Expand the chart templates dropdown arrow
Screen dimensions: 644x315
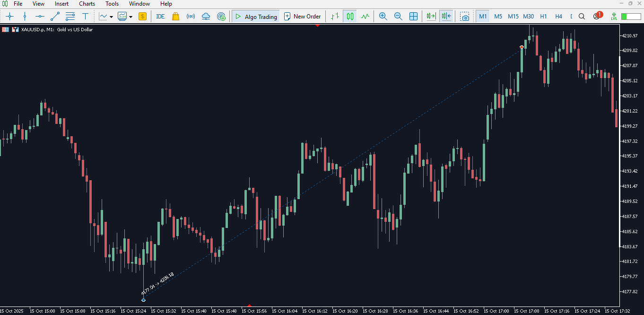pos(131,17)
